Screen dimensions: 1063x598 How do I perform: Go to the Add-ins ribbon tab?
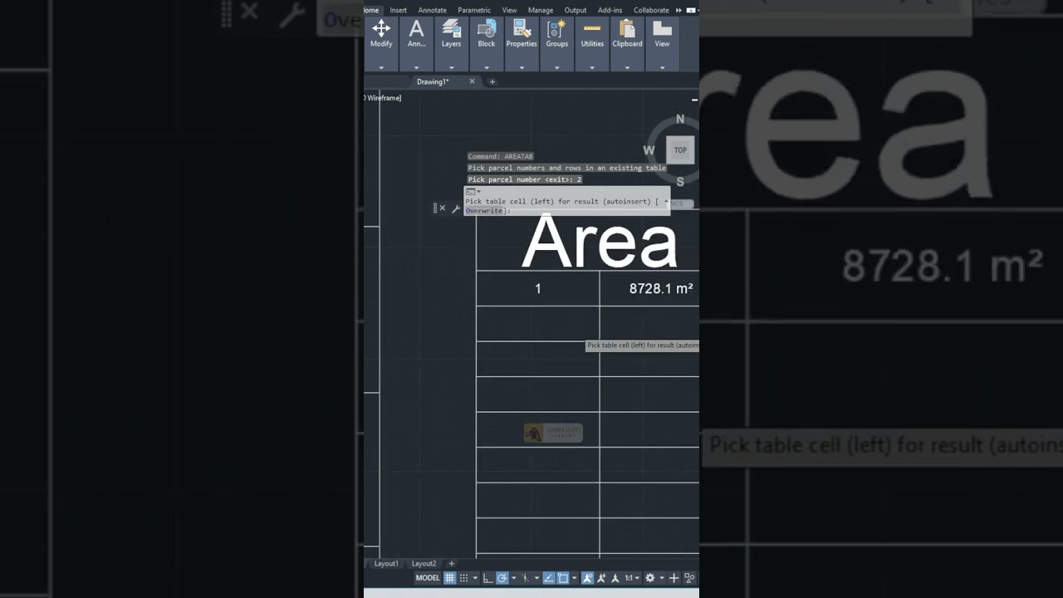tap(610, 10)
